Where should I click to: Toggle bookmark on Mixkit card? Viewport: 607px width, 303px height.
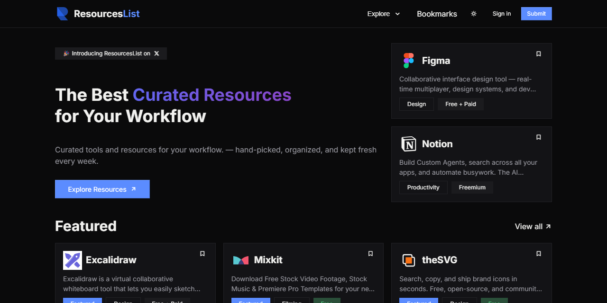(x=371, y=254)
